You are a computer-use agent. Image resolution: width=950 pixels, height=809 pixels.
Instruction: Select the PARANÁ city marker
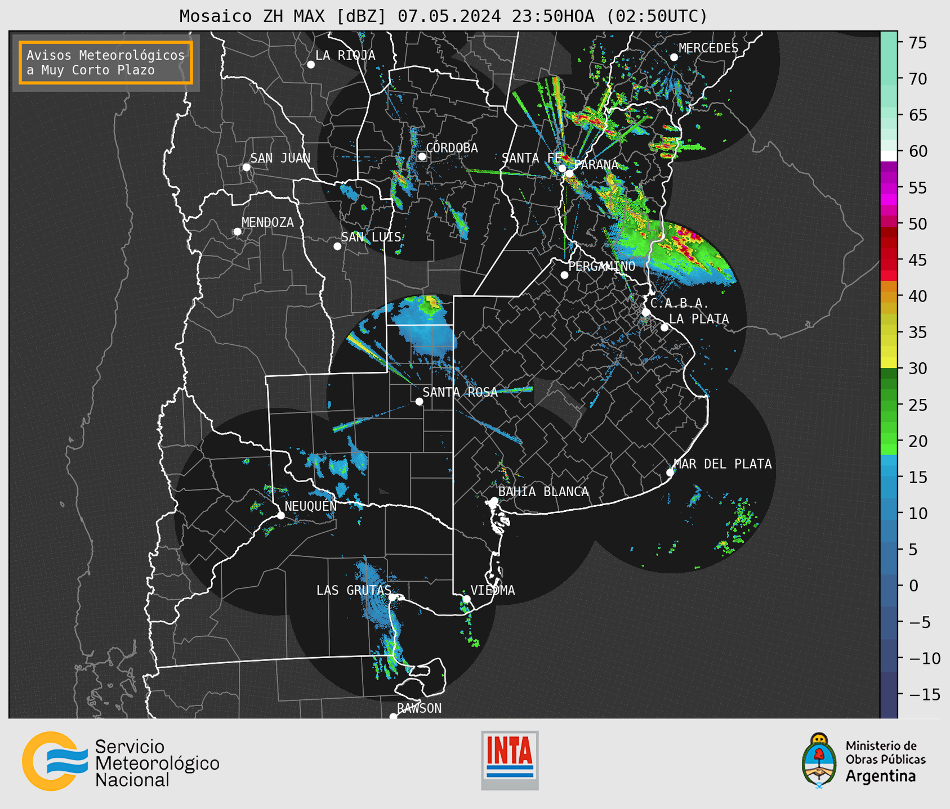pyautogui.click(x=570, y=173)
